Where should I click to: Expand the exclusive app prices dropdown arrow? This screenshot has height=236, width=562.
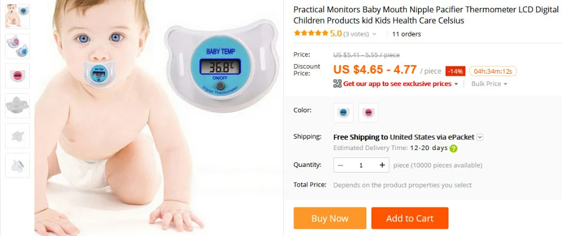(x=456, y=84)
